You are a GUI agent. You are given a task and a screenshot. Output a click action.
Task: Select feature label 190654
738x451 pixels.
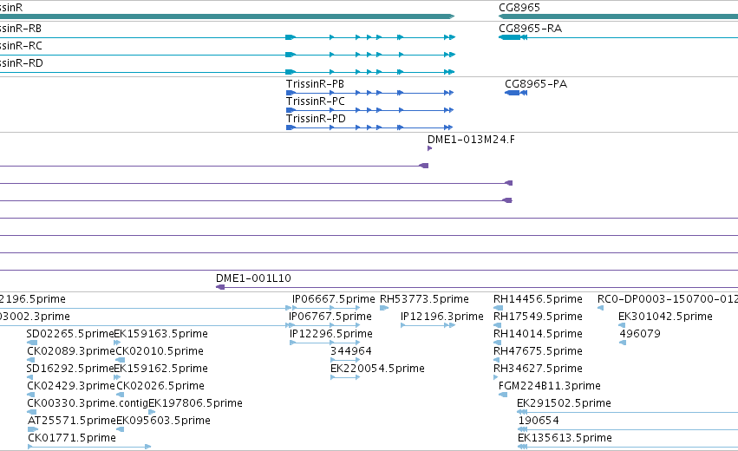click(x=539, y=421)
